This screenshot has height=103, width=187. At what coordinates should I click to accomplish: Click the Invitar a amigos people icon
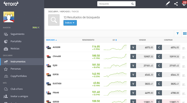click(x=6, y=96)
